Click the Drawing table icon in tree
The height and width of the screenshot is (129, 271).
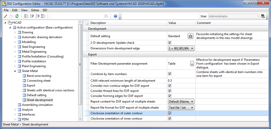click(19, 32)
